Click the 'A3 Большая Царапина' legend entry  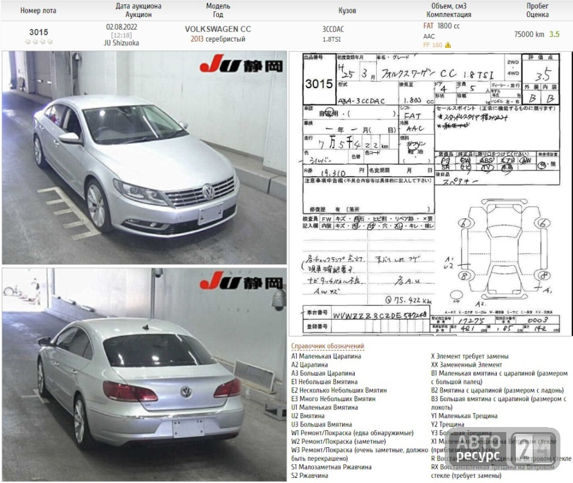323,373
